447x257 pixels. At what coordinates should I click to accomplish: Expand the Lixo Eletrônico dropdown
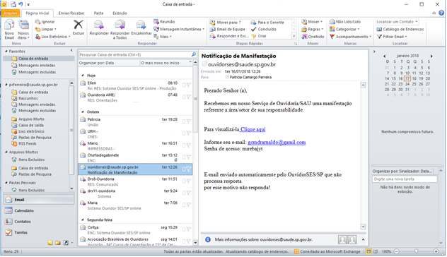click(x=69, y=37)
